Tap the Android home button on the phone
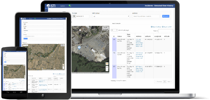This screenshot has width=210, height=100. point(14,92)
